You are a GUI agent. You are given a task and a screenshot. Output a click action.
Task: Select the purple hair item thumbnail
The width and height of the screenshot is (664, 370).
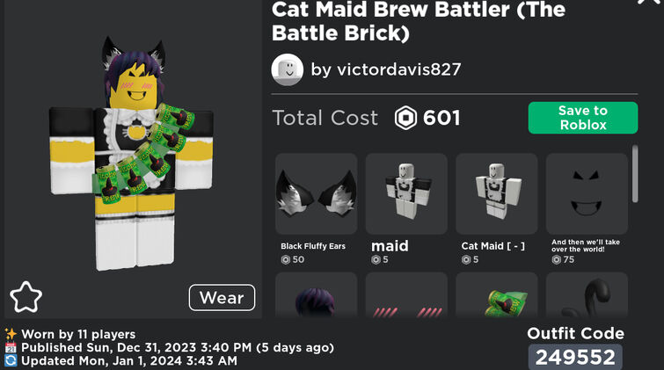(x=316, y=294)
